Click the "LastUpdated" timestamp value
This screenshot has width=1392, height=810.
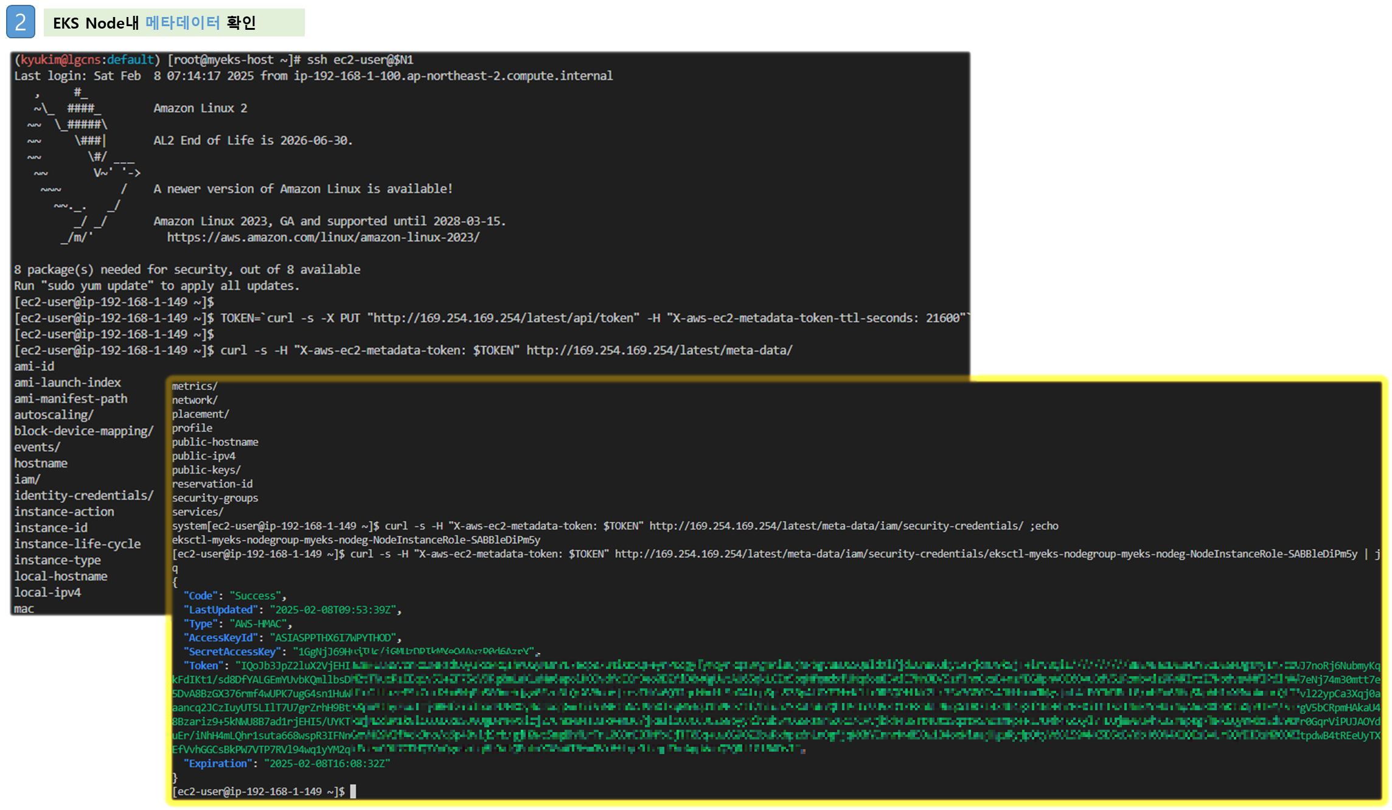pos(332,610)
